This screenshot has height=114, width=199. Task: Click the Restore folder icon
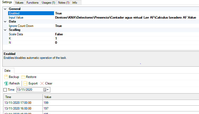pos(23,77)
